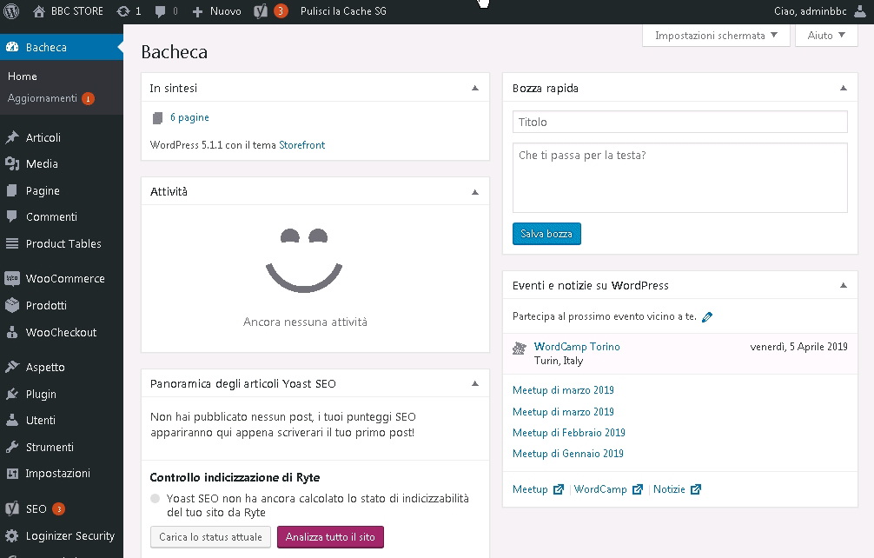The image size is (874, 558).
Task: Click the WooCommerce logo icon
Action: [x=11, y=278]
